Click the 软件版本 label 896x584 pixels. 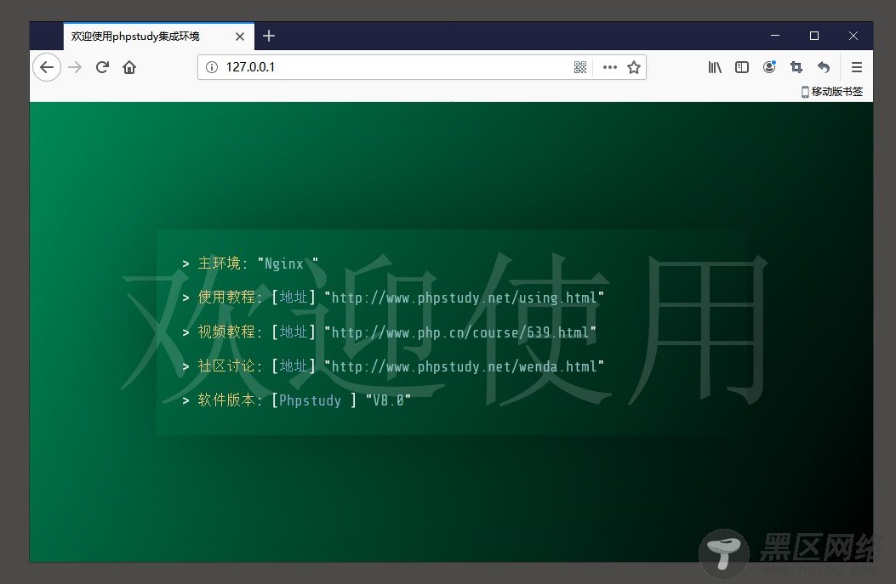click(226, 400)
